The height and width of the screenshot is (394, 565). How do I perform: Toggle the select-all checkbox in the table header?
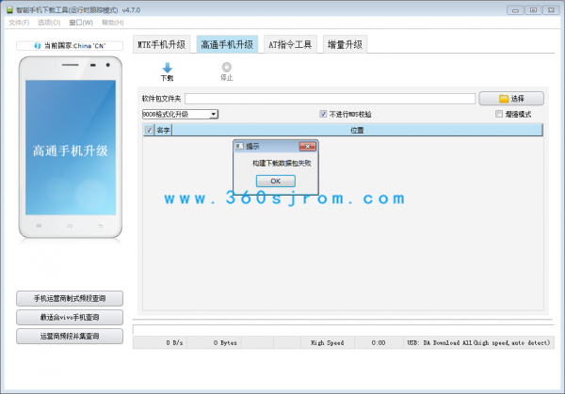coord(149,131)
